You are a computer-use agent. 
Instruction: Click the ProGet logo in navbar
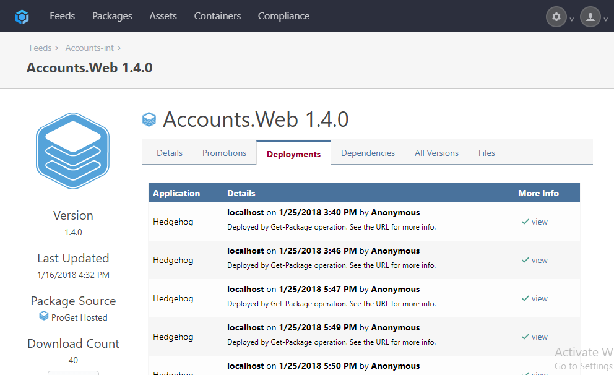22,17
